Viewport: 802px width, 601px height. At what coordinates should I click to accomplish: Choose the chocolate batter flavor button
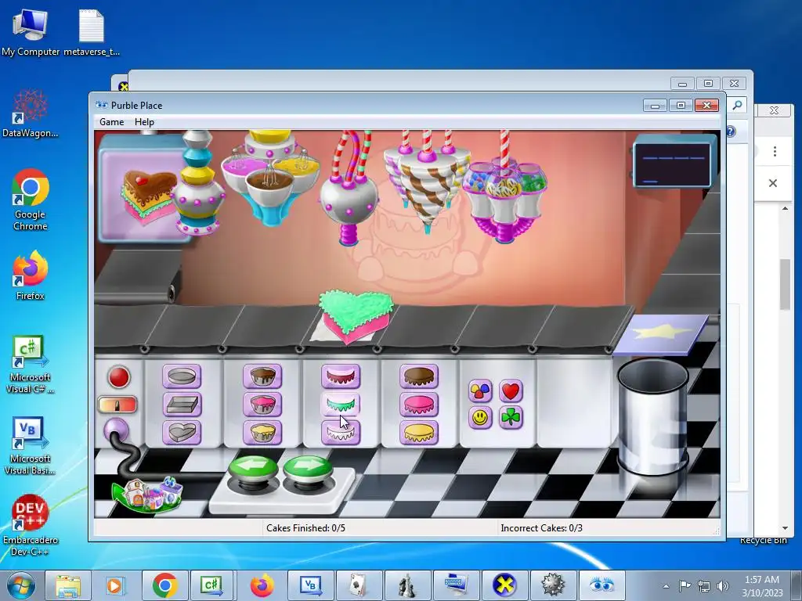pos(262,376)
